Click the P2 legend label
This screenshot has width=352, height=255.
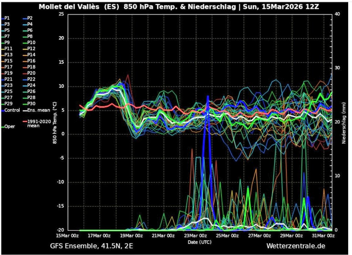(30, 18)
